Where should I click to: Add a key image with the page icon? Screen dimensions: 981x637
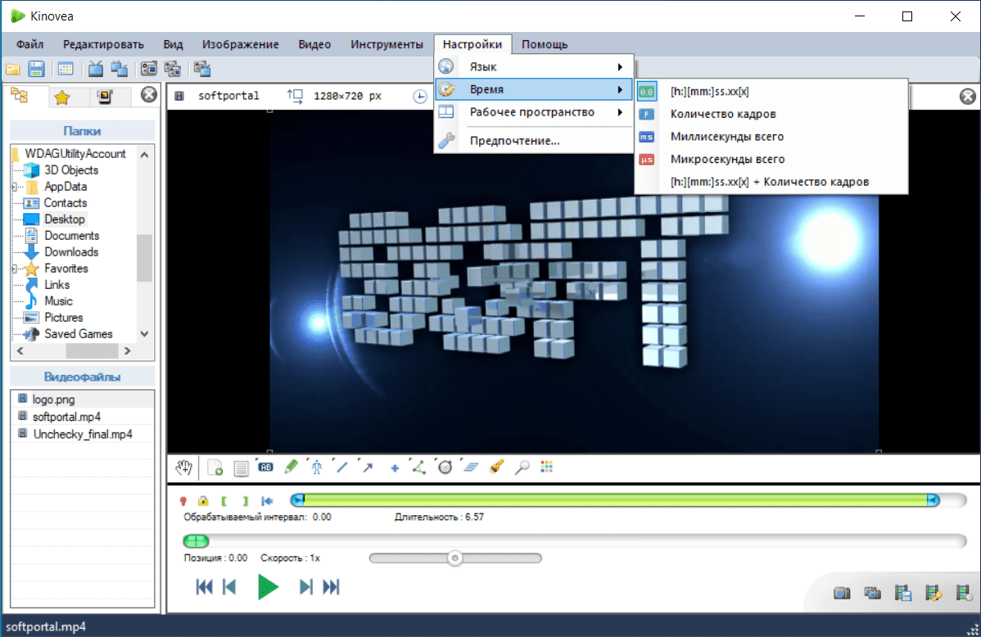click(215, 468)
